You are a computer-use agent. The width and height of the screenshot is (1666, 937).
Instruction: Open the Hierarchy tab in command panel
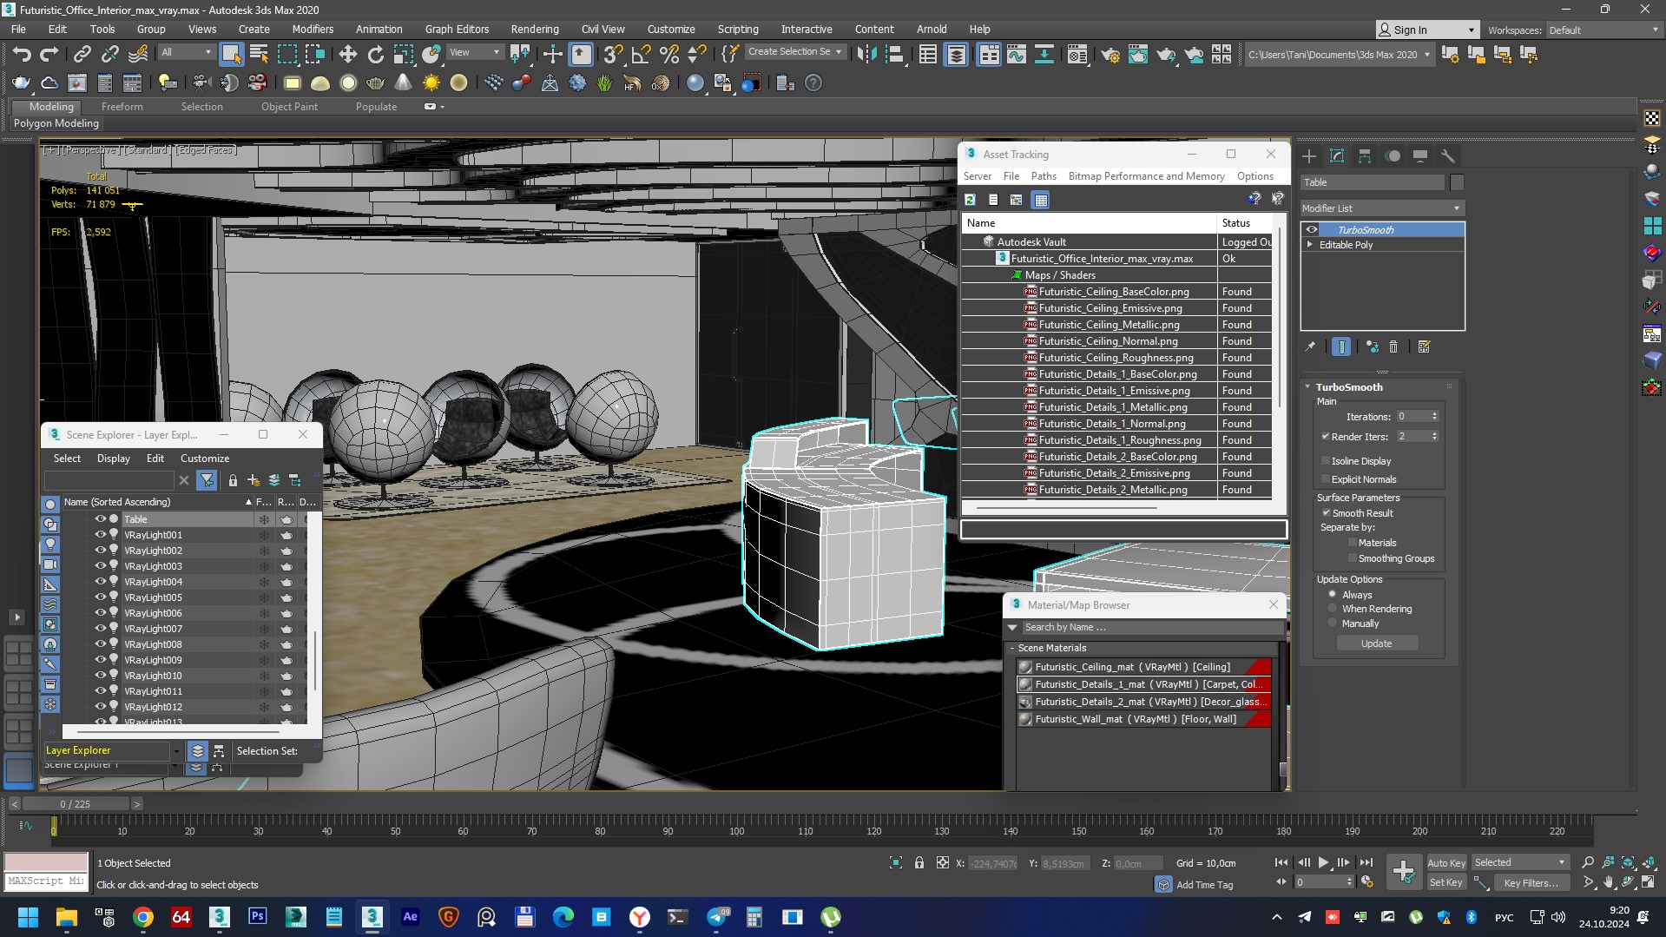pos(1365,156)
